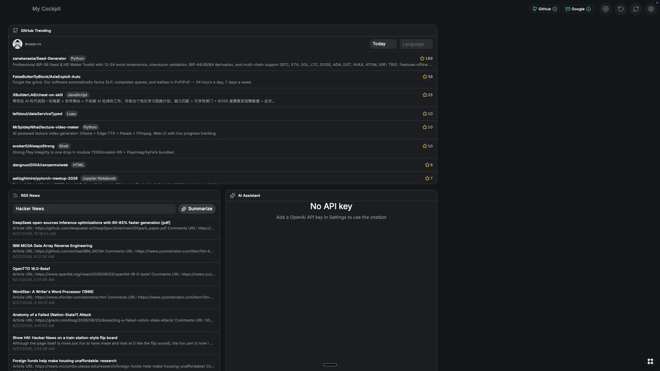Viewport: 660px width, 371px height.
Task: Click the No API key heading
Action: [331, 206]
